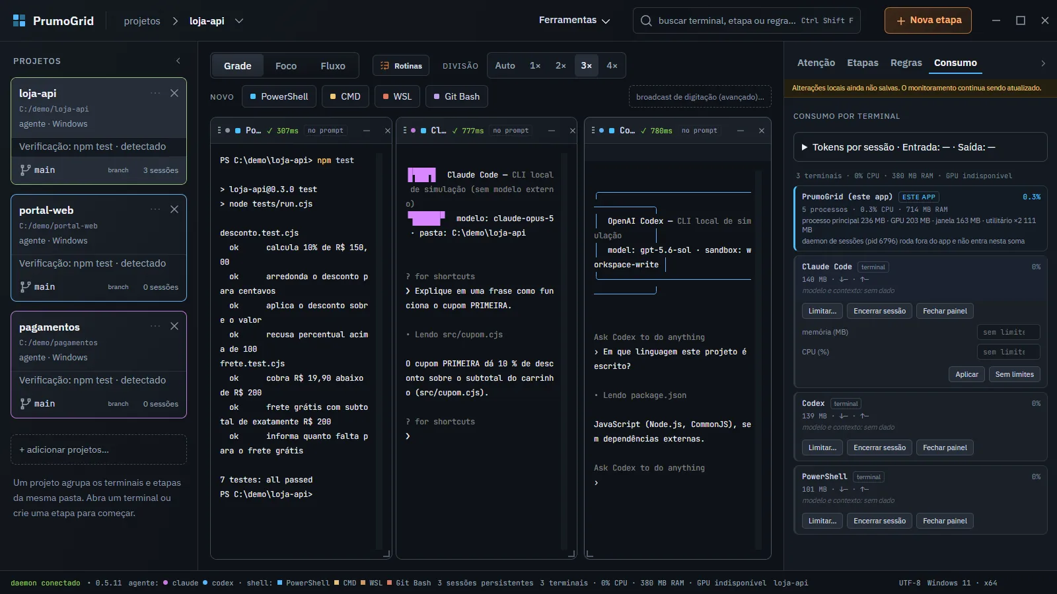Open the Regras tab

tap(906, 63)
